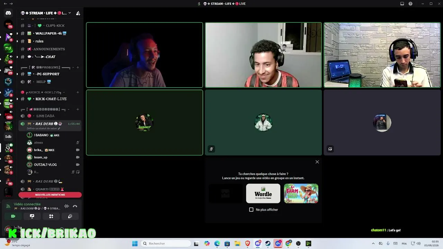Image resolution: width=443 pixels, height=249 pixels.
Task: Open Microsoft Edge from the taskbar
Action: point(217,243)
